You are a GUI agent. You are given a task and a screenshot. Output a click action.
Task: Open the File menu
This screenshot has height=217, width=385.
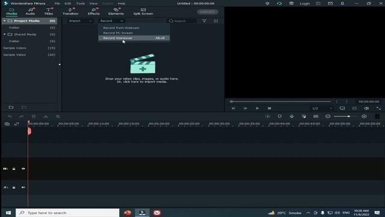[57, 4]
